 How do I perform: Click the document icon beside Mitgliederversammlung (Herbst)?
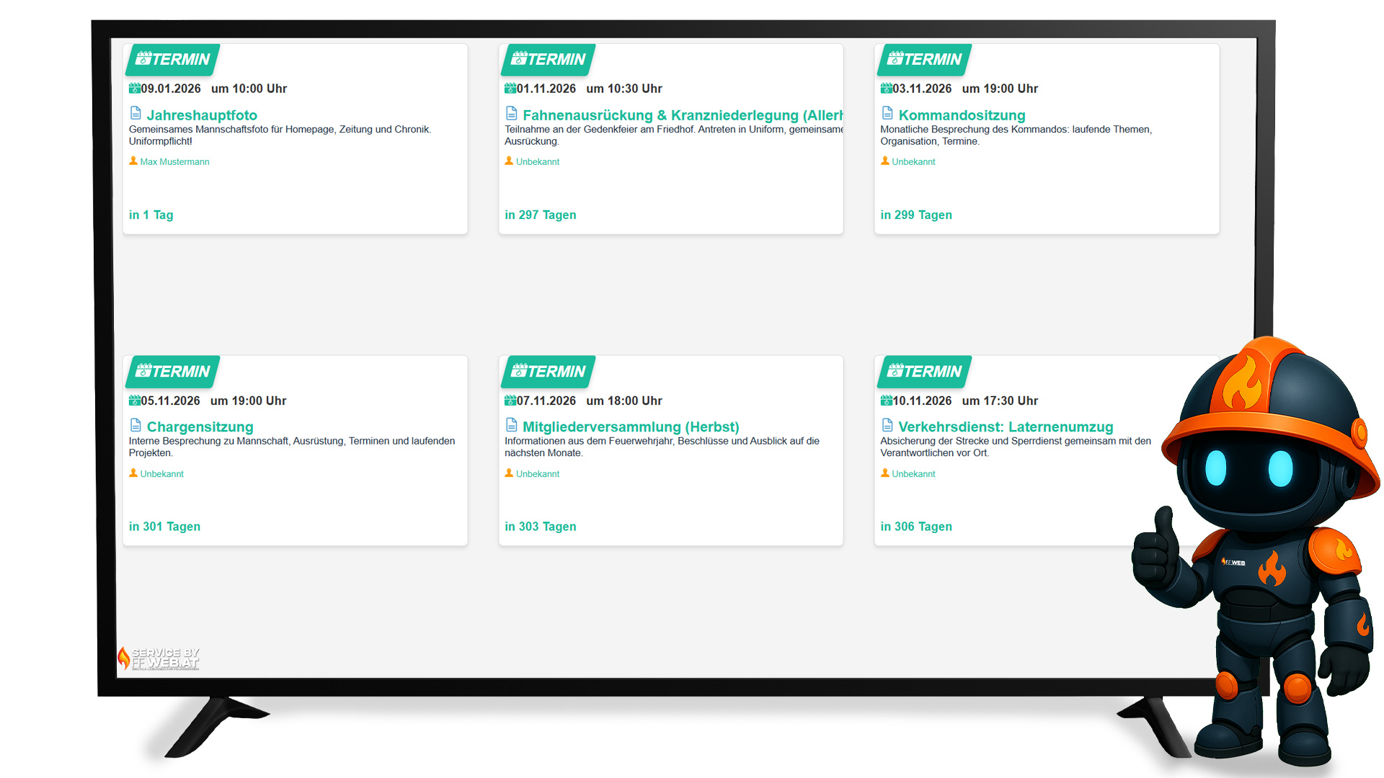point(511,425)
